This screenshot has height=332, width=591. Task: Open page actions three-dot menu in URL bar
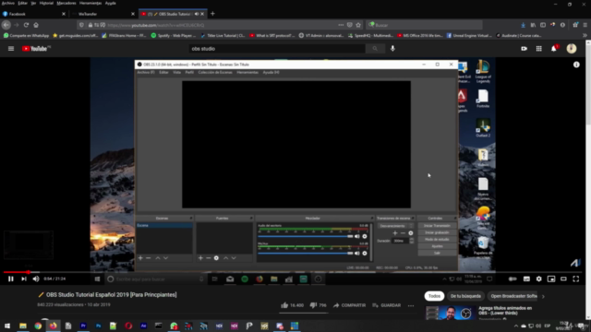coord(341,25)
